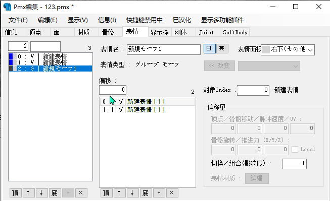The image size is (330, 201).
Task: Open 显示(V) menu
Action: coord(78,20)
